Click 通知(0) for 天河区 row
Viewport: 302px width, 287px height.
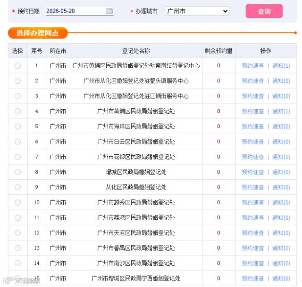(281, 233)
